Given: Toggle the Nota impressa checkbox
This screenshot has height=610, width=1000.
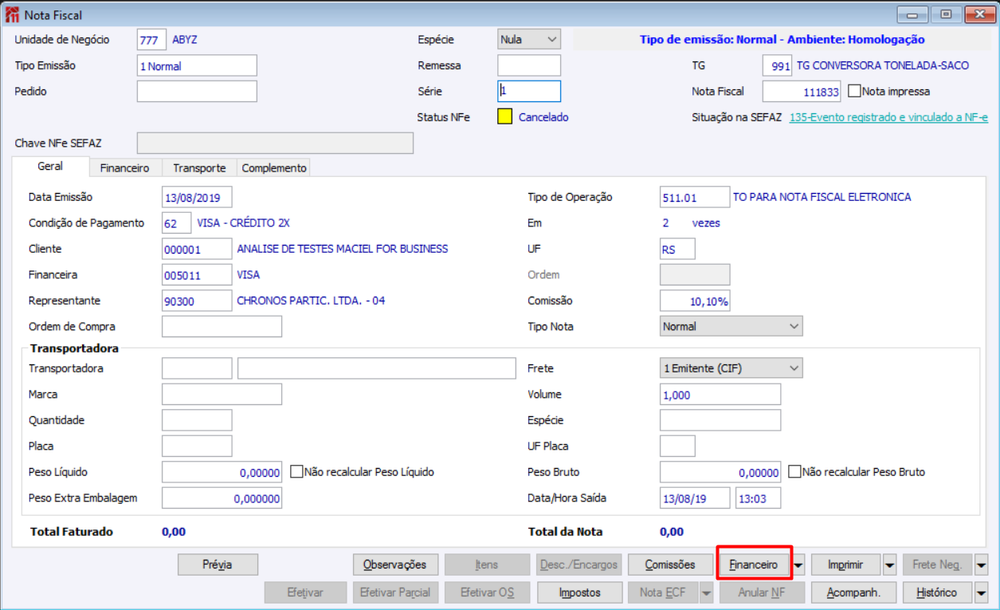Looking at the screenshot, I should click(x=854, y=91).
